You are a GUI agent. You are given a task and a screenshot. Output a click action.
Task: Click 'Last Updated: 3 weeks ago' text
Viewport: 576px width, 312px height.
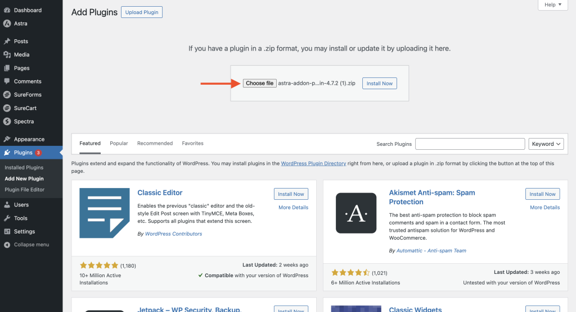526,272
